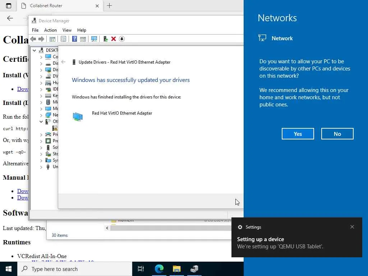368x276 pixels.
Task: Expand the Network adapters (Ne) category
Action: 41,115
